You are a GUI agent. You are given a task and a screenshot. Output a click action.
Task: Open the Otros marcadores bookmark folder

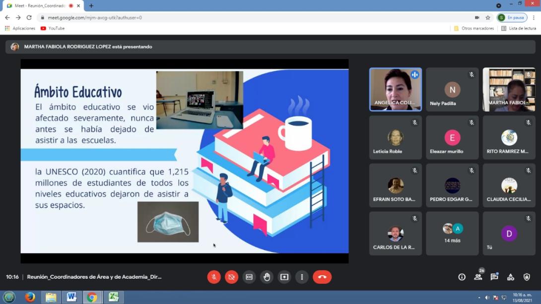474,28
